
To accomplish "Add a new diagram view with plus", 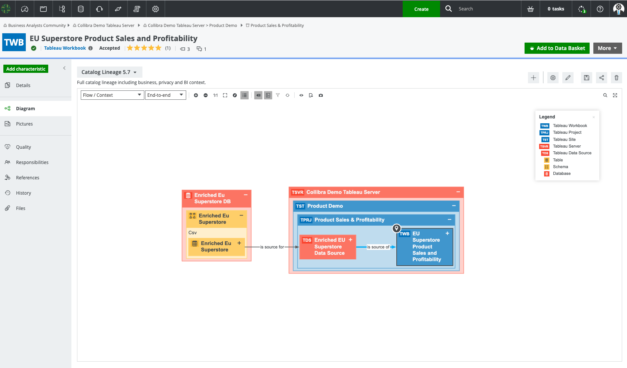I will [534, 78].
